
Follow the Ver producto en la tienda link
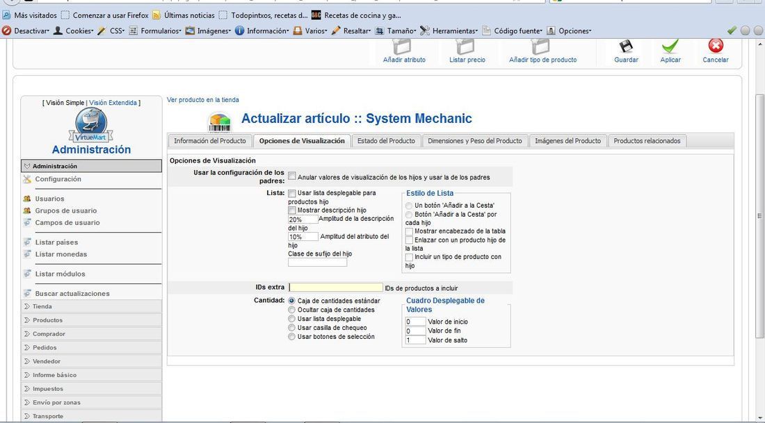[203, 100]
